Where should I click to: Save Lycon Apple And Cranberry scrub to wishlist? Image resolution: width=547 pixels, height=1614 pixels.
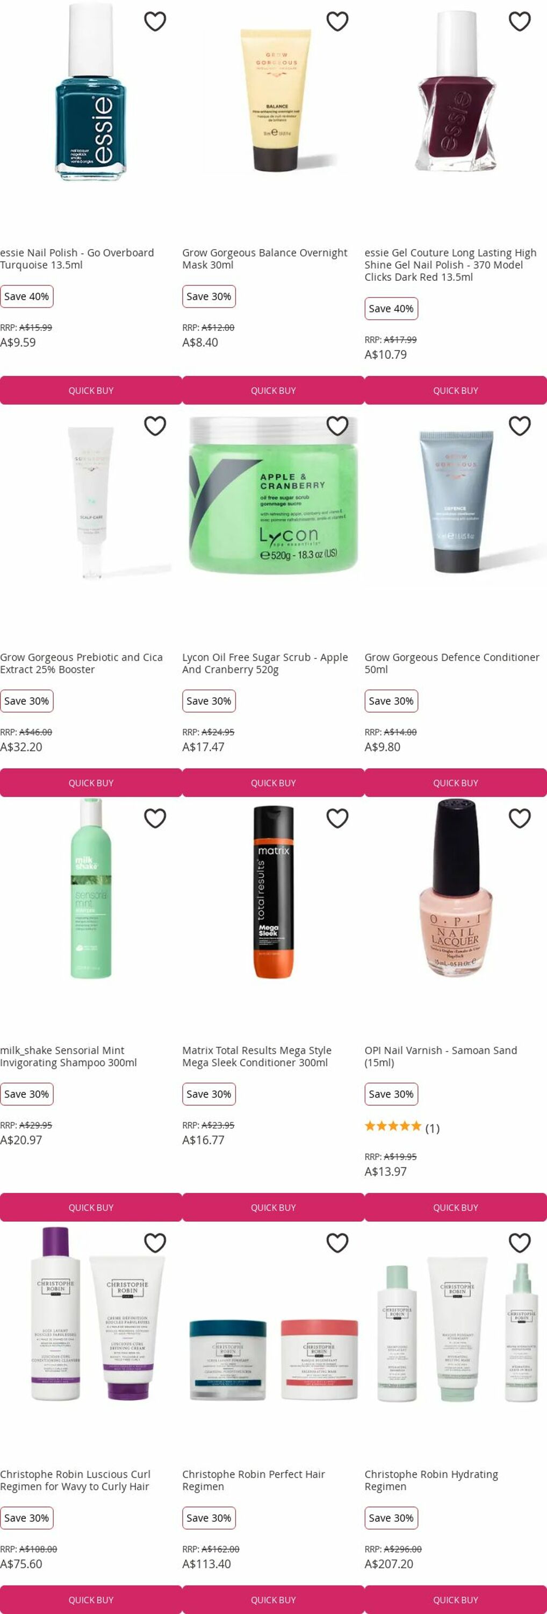(337, 426)
